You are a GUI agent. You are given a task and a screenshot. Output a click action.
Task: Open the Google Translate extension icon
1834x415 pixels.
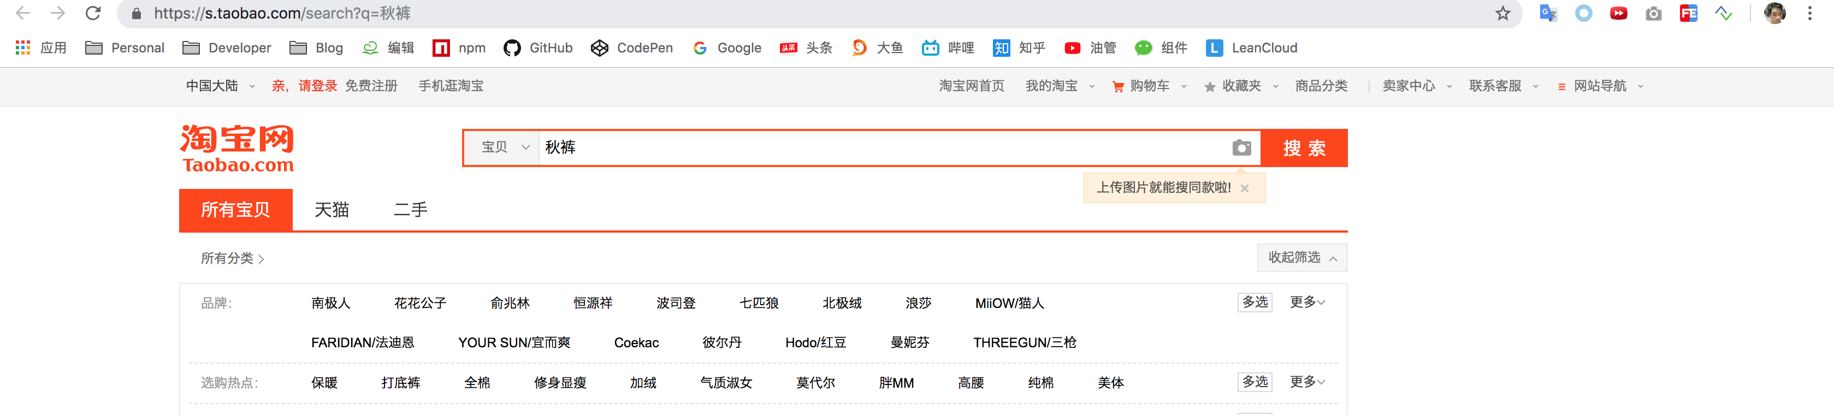click(1548, 14)
